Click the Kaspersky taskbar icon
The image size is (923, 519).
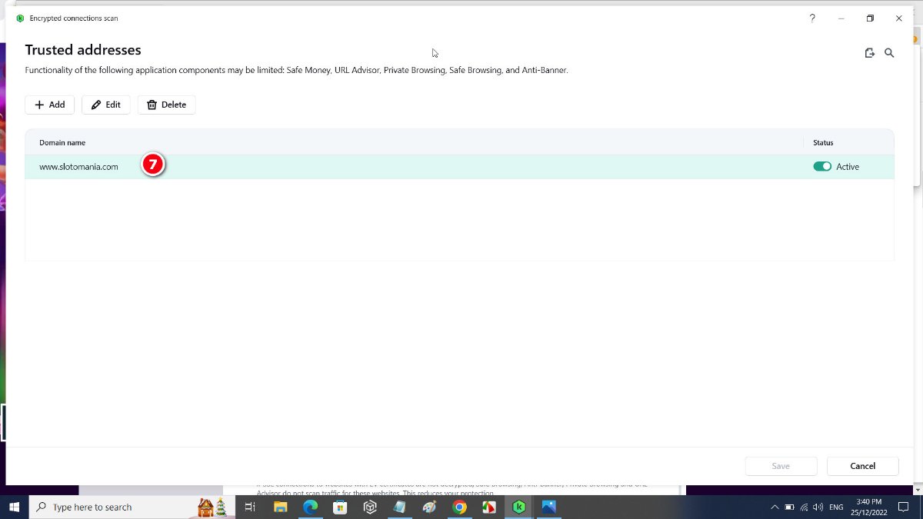519,507
